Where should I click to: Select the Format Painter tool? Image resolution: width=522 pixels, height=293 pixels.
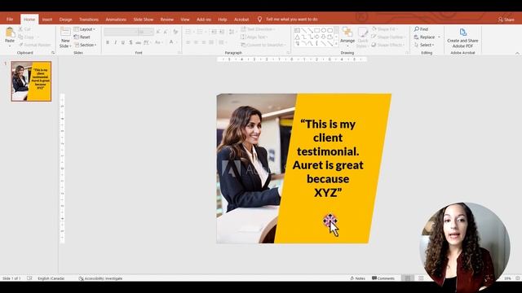34,45
